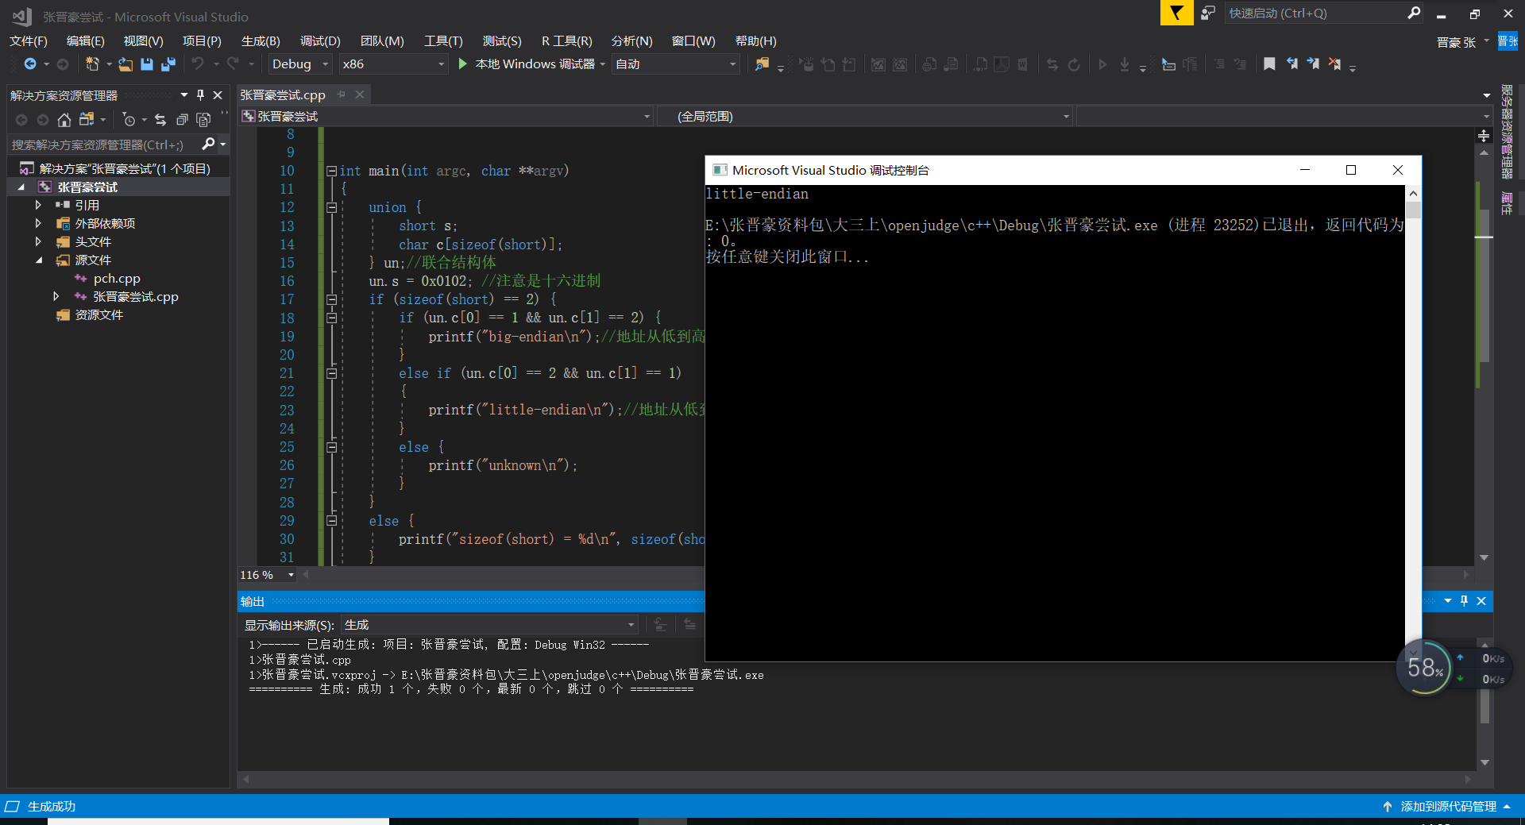The image size is (1525, 825).
Task: Collapse the 源文件 tree node
Action: (38, 260)
